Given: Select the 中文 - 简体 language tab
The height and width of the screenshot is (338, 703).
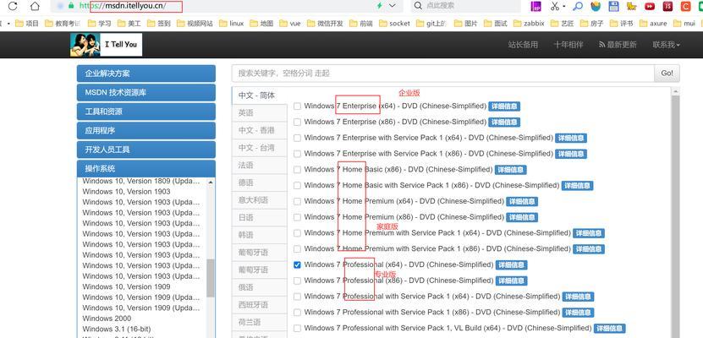Looking at the screenshot, I should 259,95.
